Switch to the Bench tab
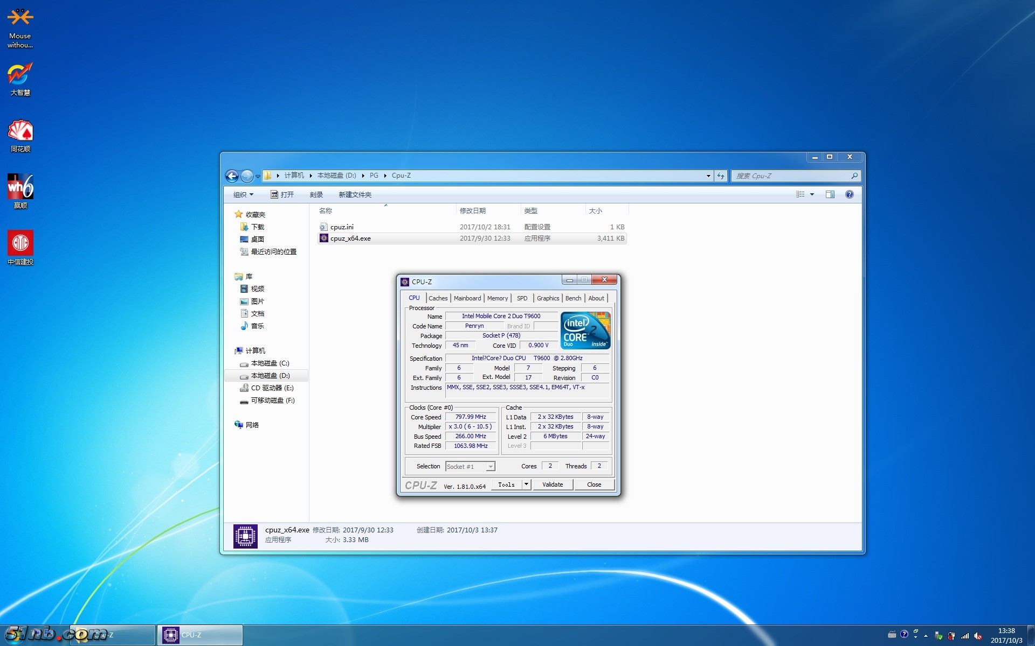Image resolution: width=1035 pixels, height=646 pixels. point(573,298)
